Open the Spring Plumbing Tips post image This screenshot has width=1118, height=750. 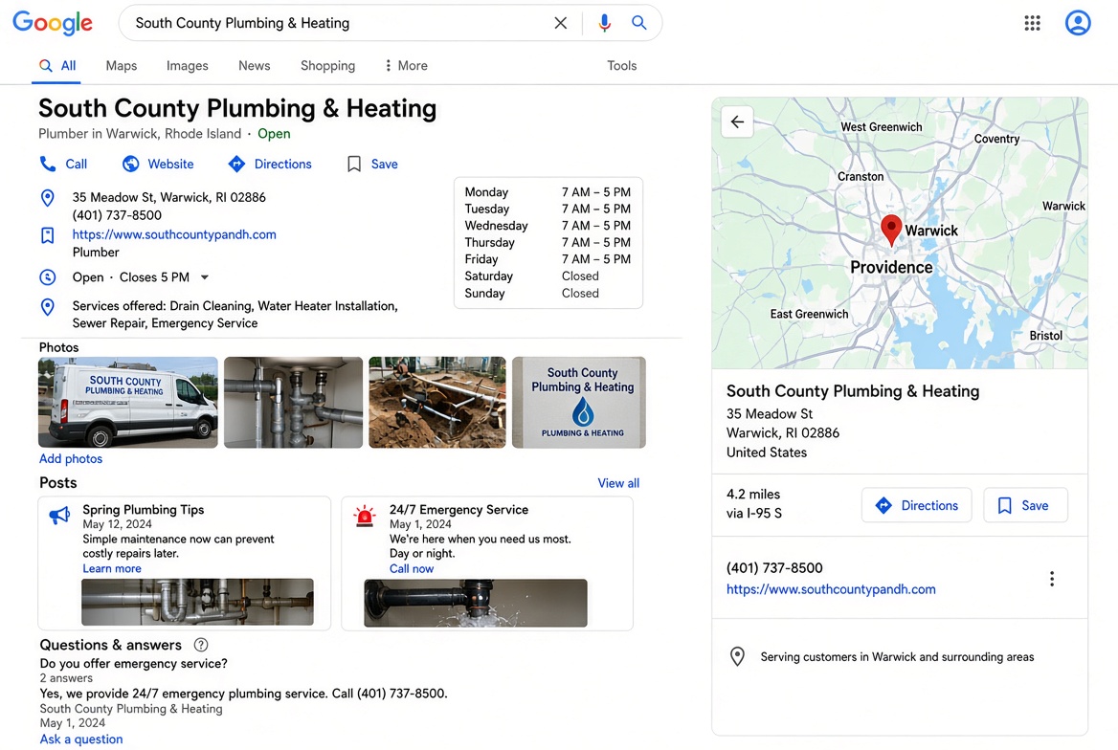pos(197,603)
